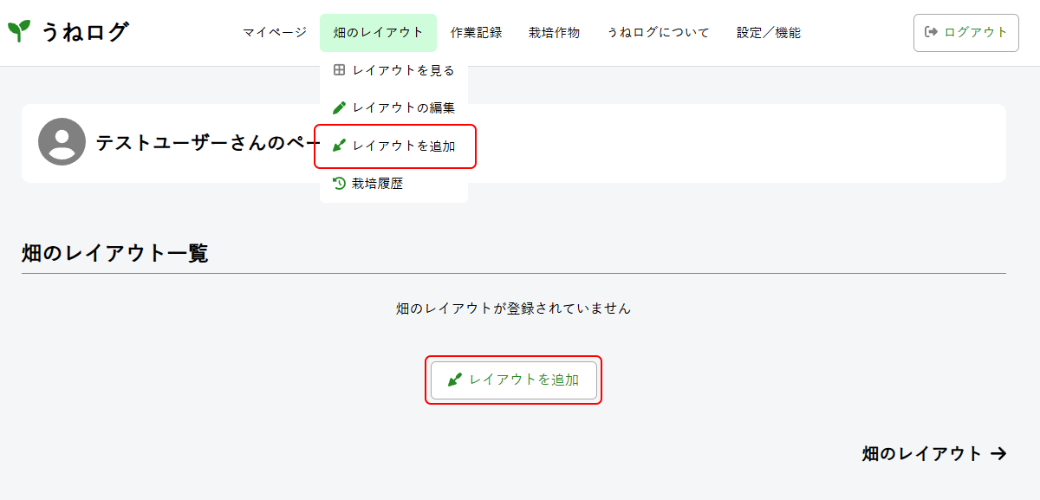Select レイアウトを見る in the dropdown
This screenshot has width=1040, height=500.
pos(393,70)
